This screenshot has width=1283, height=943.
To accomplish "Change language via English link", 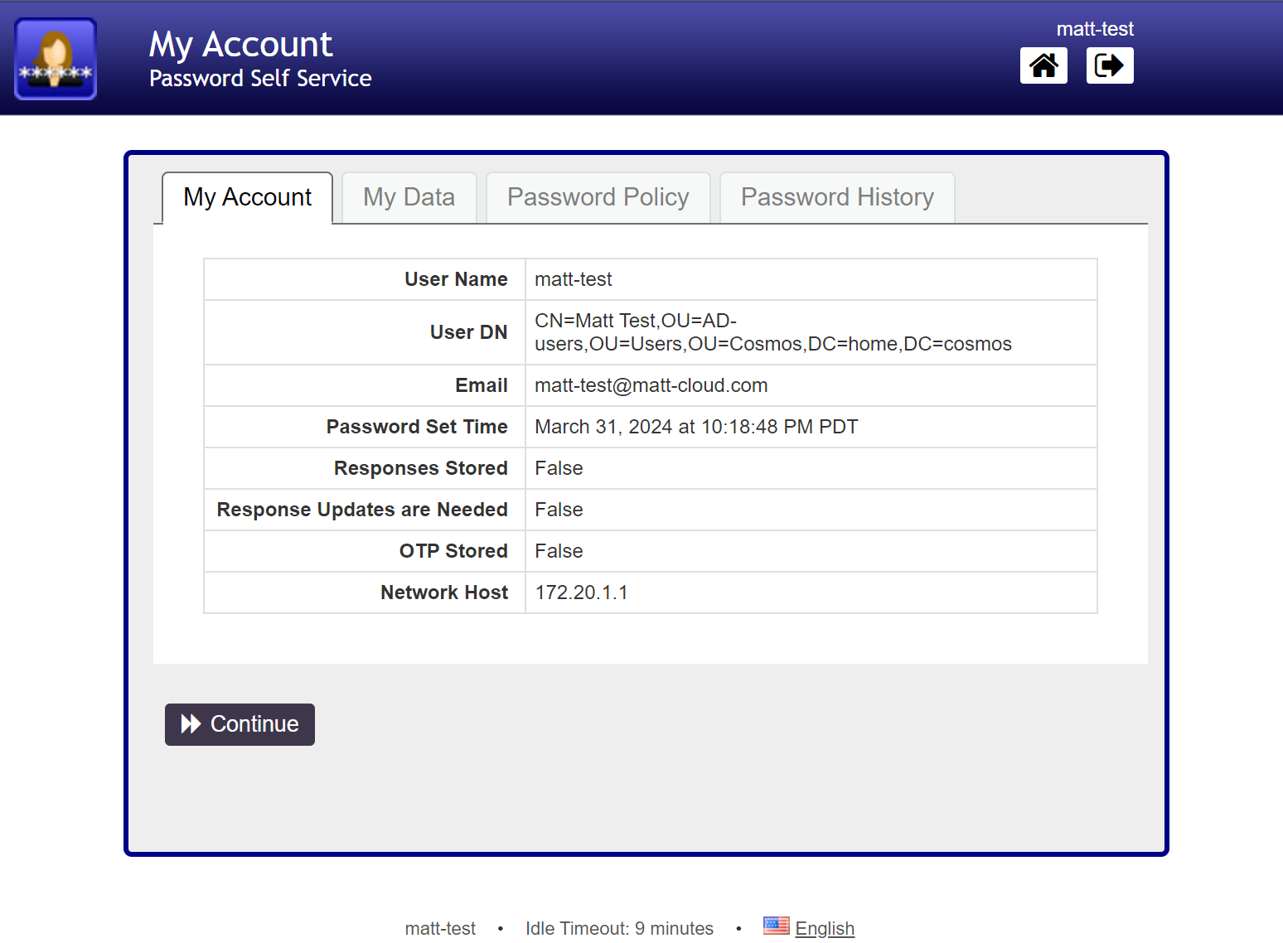I will 824,928.
